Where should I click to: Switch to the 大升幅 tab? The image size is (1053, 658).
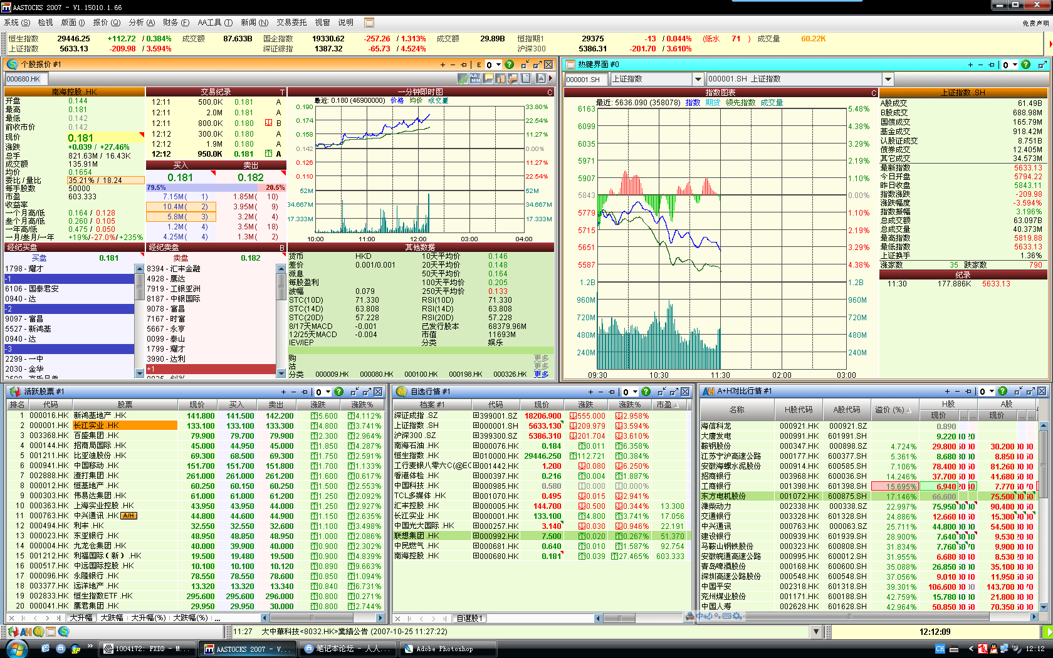(81, 618)
